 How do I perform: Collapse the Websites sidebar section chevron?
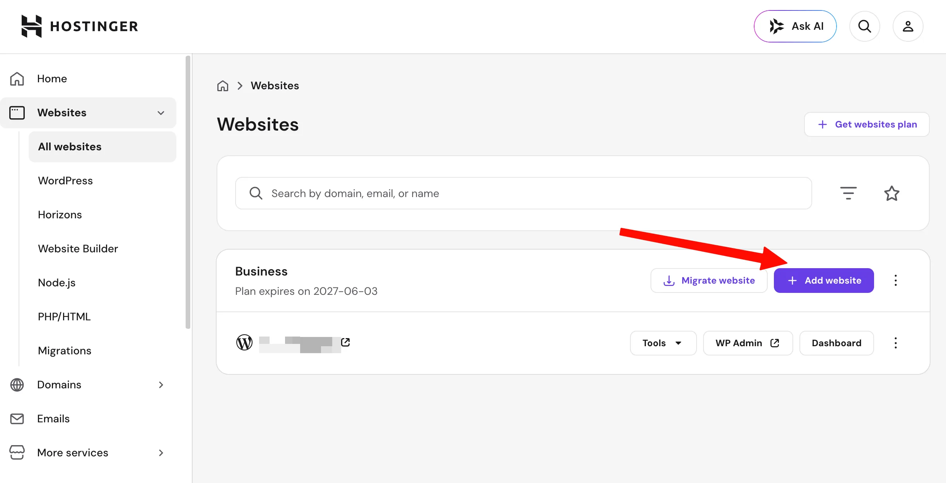coord(161,113)
